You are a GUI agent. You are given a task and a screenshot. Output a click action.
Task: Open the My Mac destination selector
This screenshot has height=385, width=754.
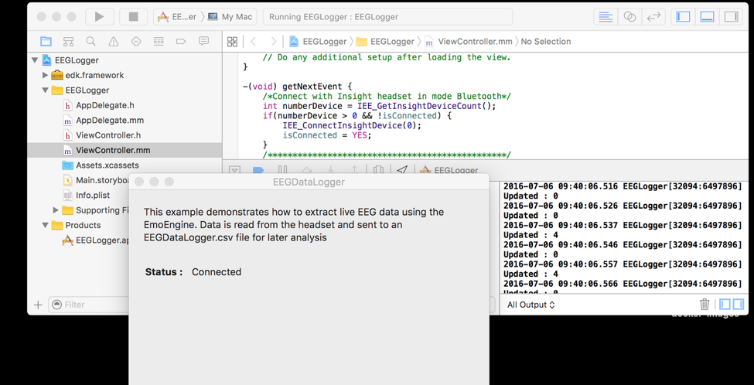tap(230, 17)
